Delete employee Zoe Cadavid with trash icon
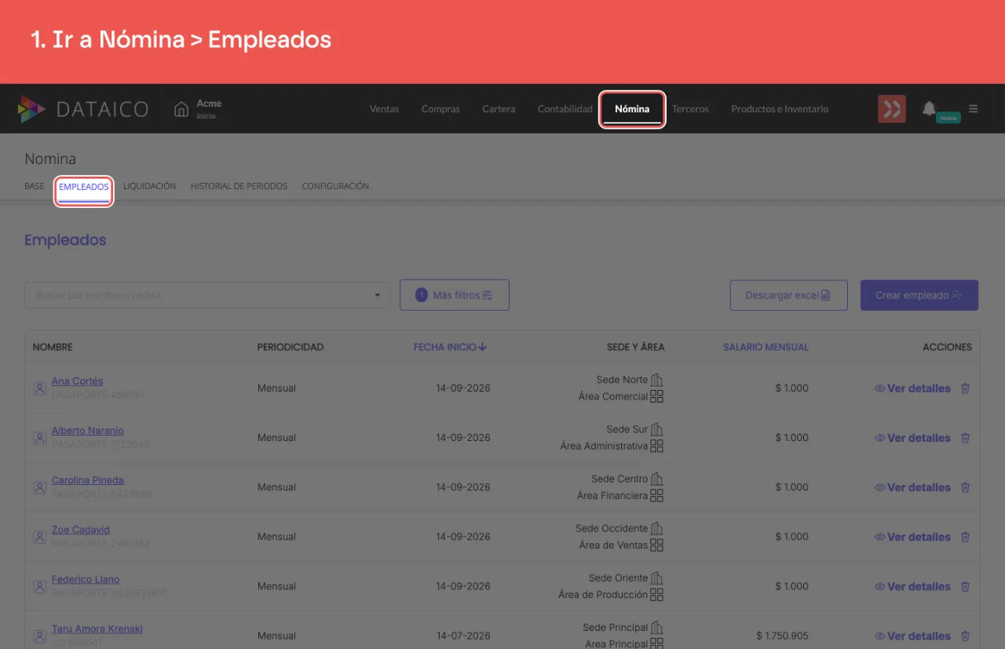The image size is (1005, 649). pos(966,537)
